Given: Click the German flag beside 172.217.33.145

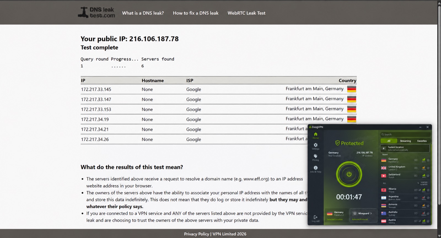Looking at the screenshot, I should click(x=352, y=89).
